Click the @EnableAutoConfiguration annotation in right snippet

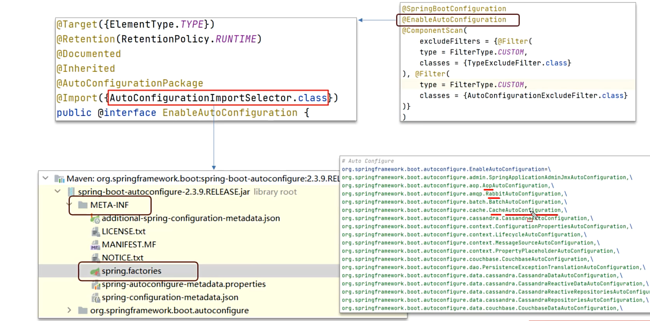tap(454, 20)
